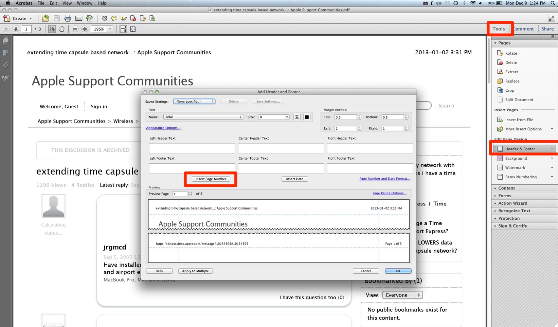Viewport: 558px width, 327px height.
Task: Open the View menu
Action: (x=67, y=3)
